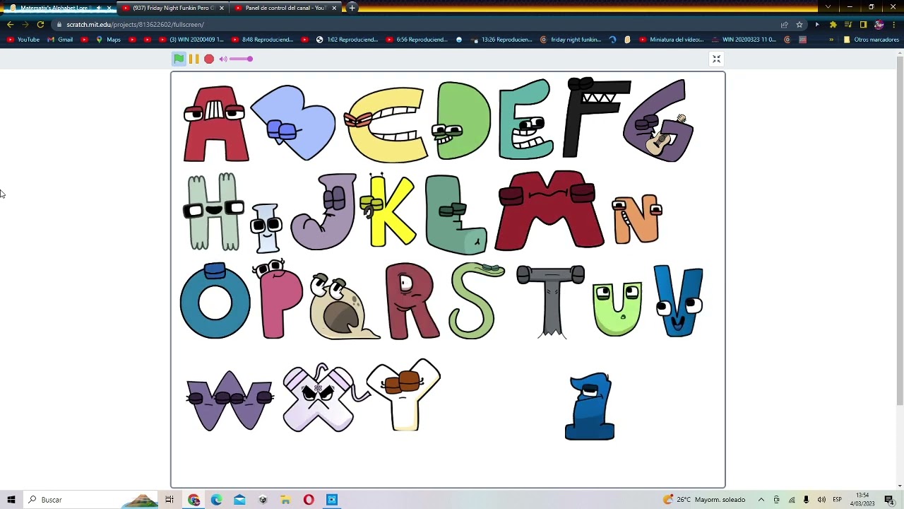Click the blue number 1 character
The image size is (904, 509).
pos(590,406)
